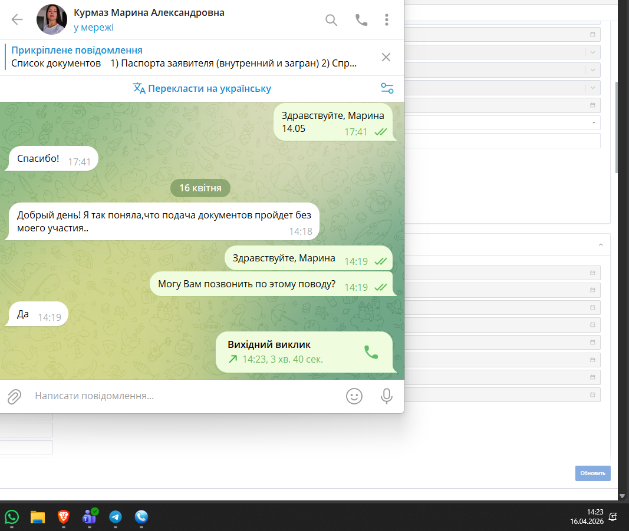Click Перекласти на українську translate button
Image resolution: width=629 pixels, height=531 pixels.
click(x=202, y=88)
